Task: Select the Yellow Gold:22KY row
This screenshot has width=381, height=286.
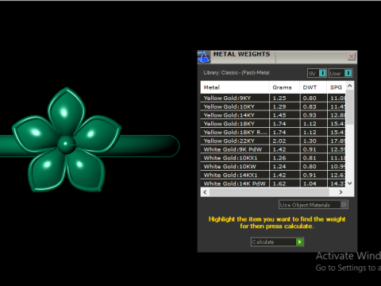Action: [x=273, y=141]
